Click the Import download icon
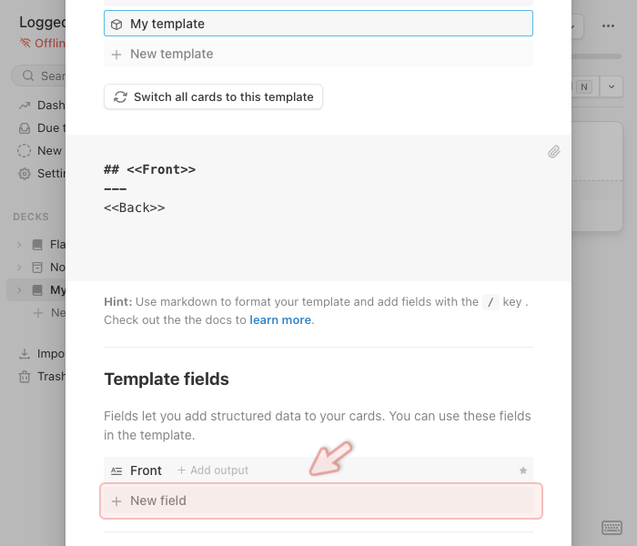 point(25,354)
